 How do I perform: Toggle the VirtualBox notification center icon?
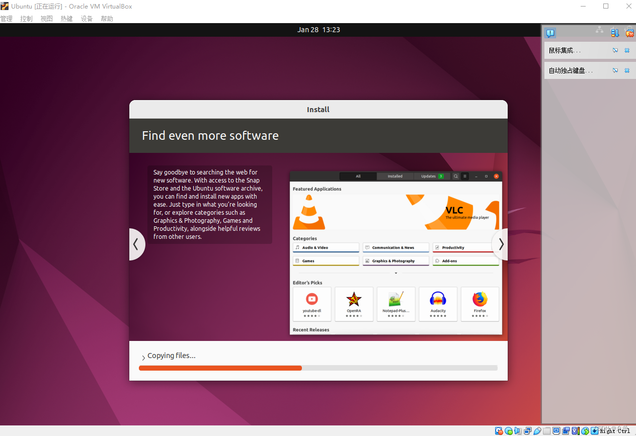coord(550,33)
